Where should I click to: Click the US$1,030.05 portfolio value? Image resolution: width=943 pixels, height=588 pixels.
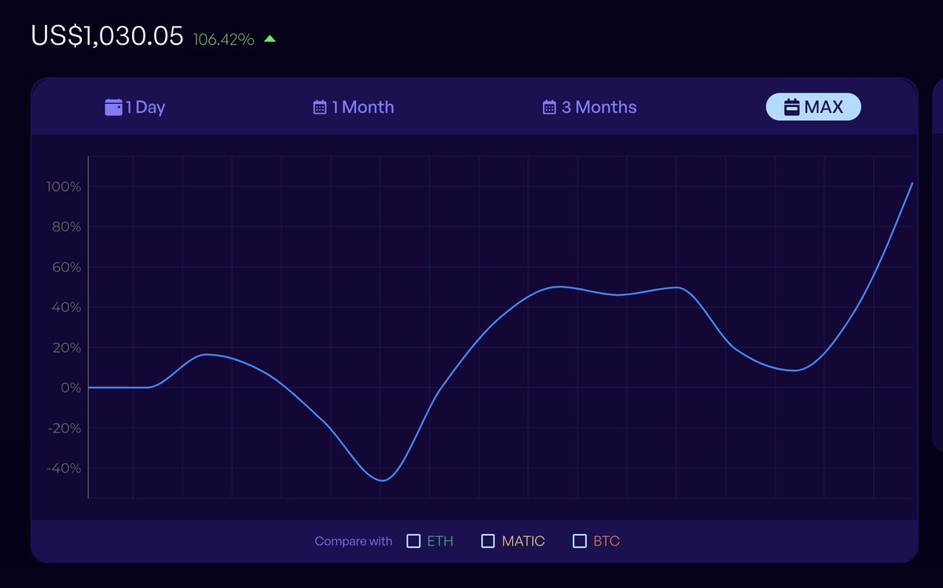107,36
